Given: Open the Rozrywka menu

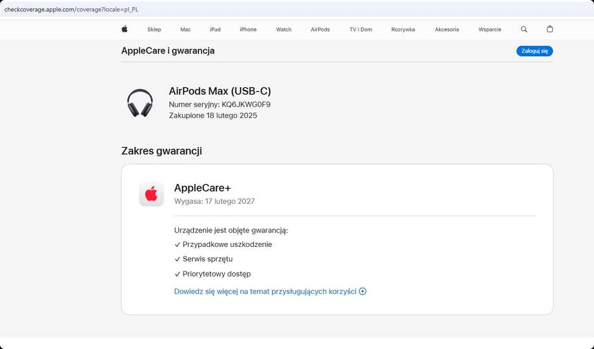Looking at the screenshot, I should tap(403, 30).
